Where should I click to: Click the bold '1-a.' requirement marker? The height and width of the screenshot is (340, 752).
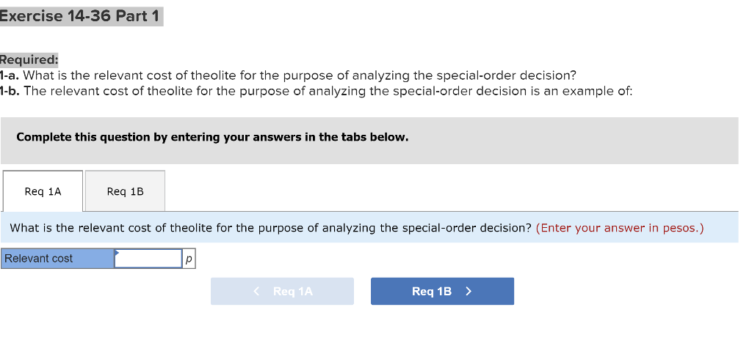click(x=10, y=75)
